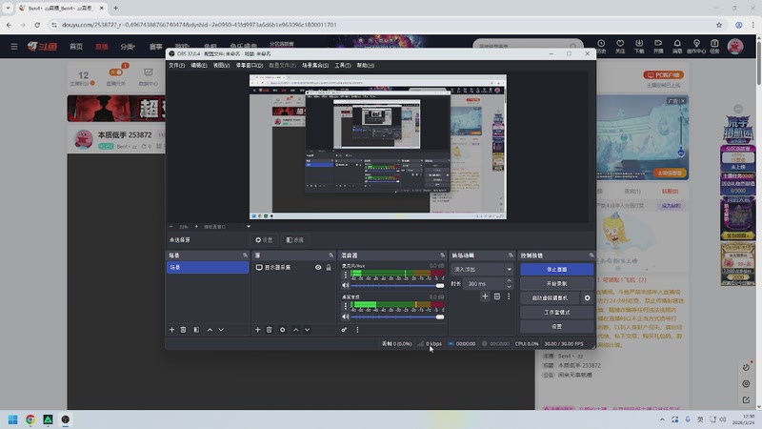Move scene up with the arrow icon
This screenshot has width=762, height=429.
[210, 330]
